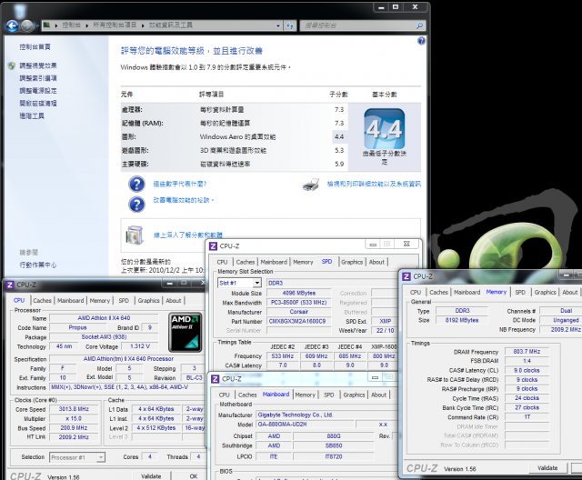This screenshot has height=480, width=582.
Task: Expand breadcrumb arrow after 所有控制台項目
Action: click(143, 25)
